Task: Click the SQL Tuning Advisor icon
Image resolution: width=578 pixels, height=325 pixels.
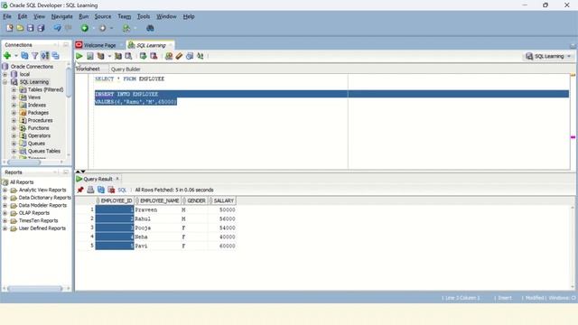Action: [128, 56]
